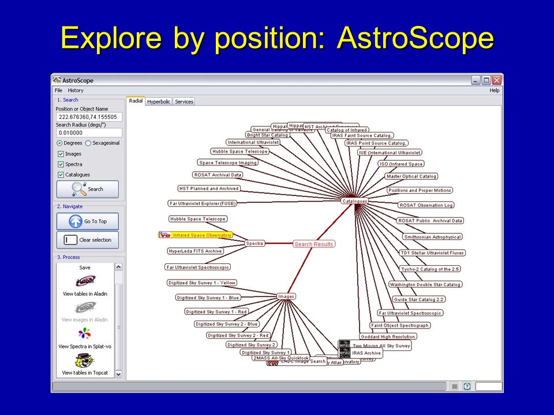Select Digitized Sky Survey 1 - Blue node

[x=208, y=297]
